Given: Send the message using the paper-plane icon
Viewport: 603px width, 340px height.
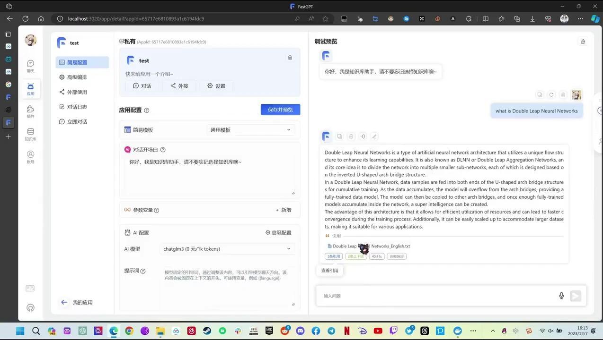Looking at the screenshot, I should pos(576,296).
